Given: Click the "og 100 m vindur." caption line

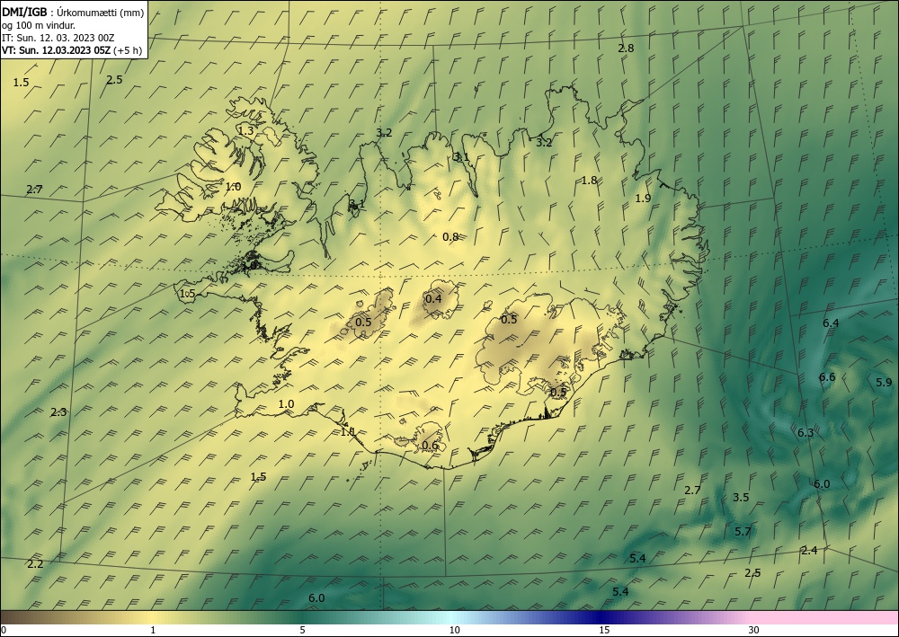Looking at the screenshot, I should [x=39, y=25].
